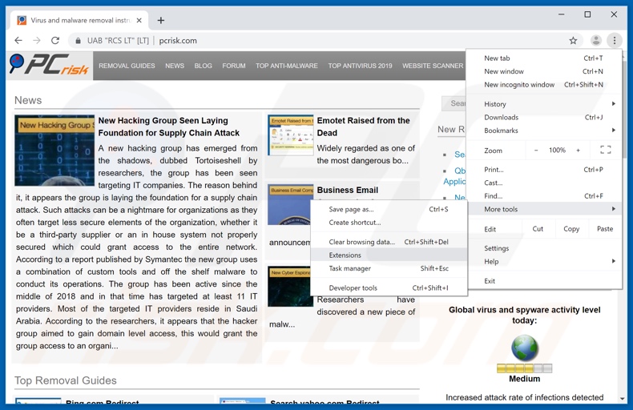Open a new tab with the plus button
The width and height of the screenshot is (633, 410).
click(x=161, y=20)
